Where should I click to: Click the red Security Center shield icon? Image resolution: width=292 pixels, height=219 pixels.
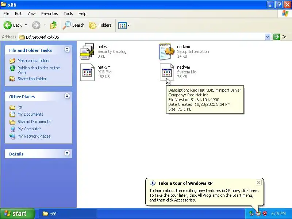[265, 214]
